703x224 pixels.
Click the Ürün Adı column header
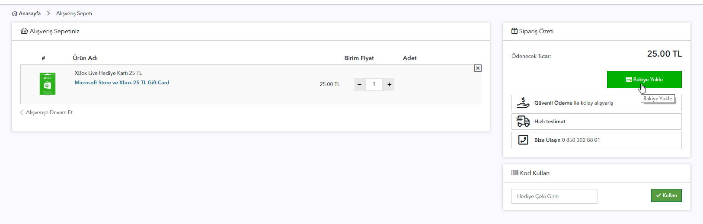click(85, 58)
